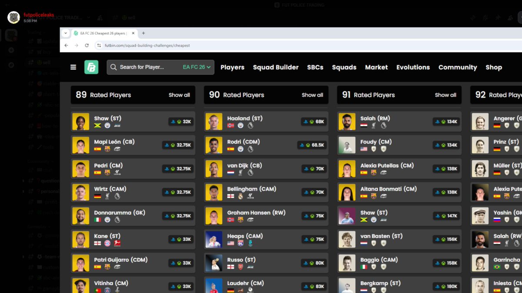Show all 89 Rated Players

tap(179, 95)
